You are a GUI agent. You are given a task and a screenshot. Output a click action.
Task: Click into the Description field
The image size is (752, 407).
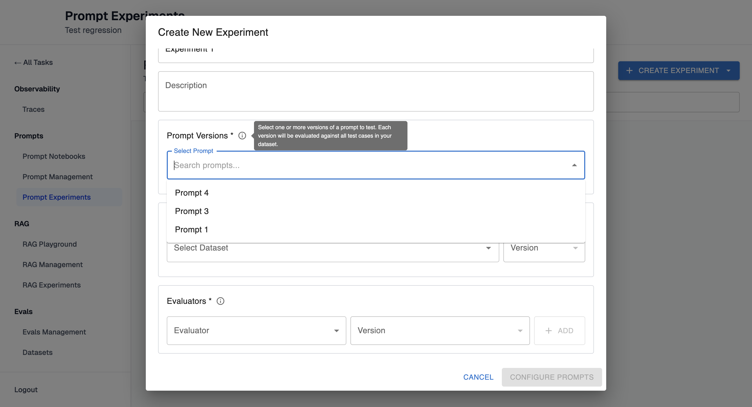pyautogui.click(x=375, y=91)
